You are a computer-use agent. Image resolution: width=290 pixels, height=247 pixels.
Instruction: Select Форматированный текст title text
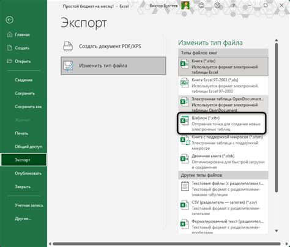coord(228,221)
